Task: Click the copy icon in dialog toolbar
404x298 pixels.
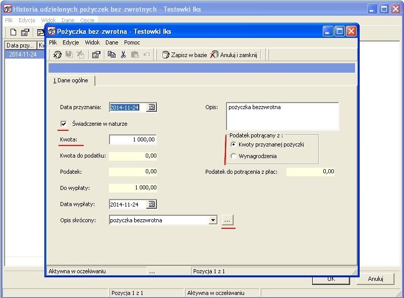Action: (x=111, y=55)
